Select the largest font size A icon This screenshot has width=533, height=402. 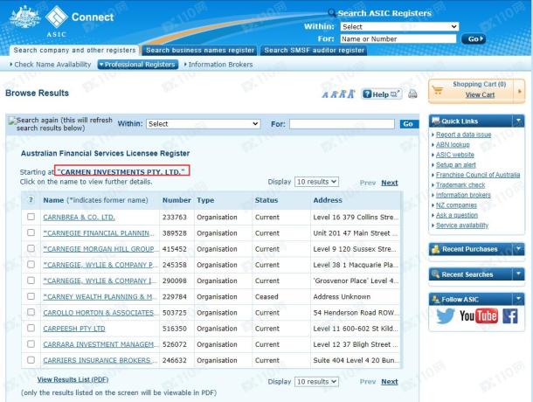350,94
